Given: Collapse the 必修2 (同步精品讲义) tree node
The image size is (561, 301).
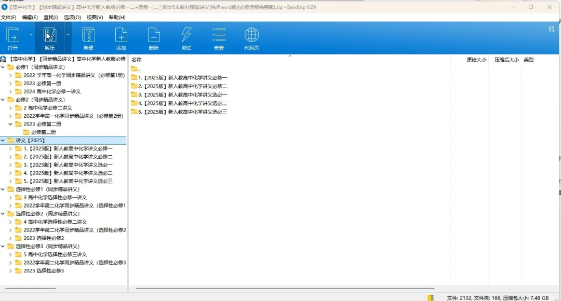Looking at the screenshot, I should 3,99.
